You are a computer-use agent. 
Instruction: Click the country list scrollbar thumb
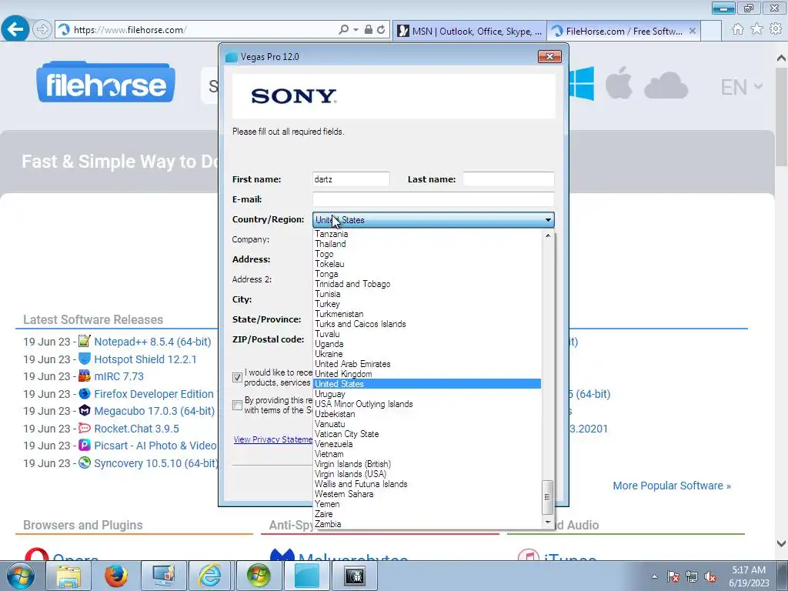(547, 497)
